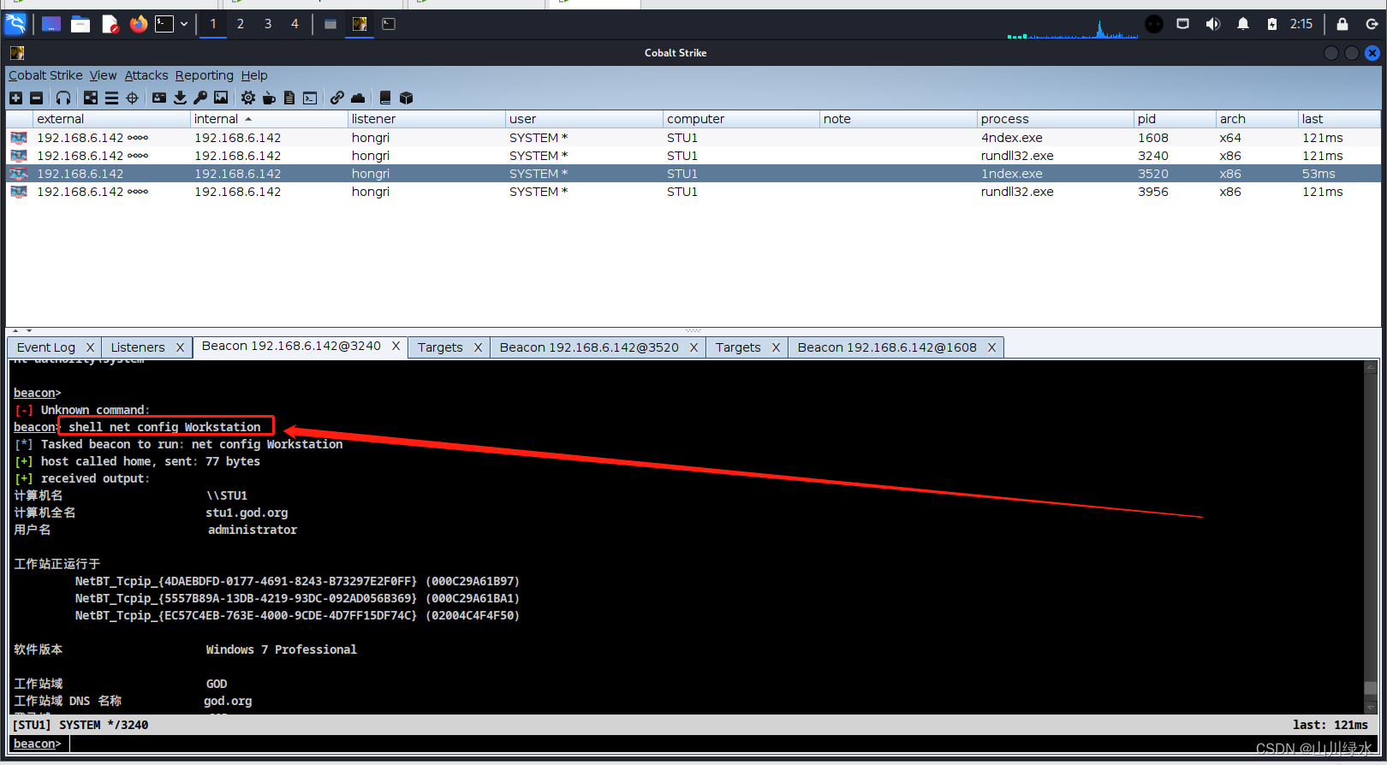Screen dimensions: 1387x765
Task: Expand terminal dropdown arrow in panel
Action: [x=184, y=24]
